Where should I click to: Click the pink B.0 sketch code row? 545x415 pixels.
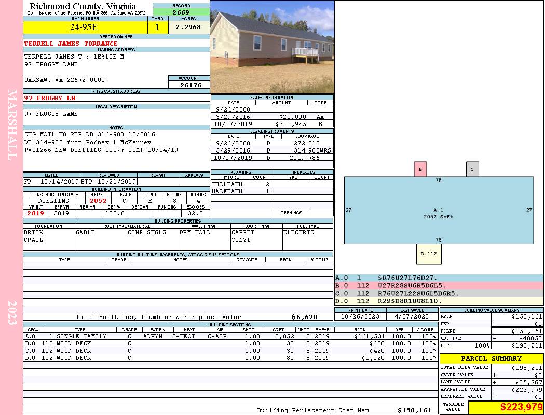[x=439, y=285]
